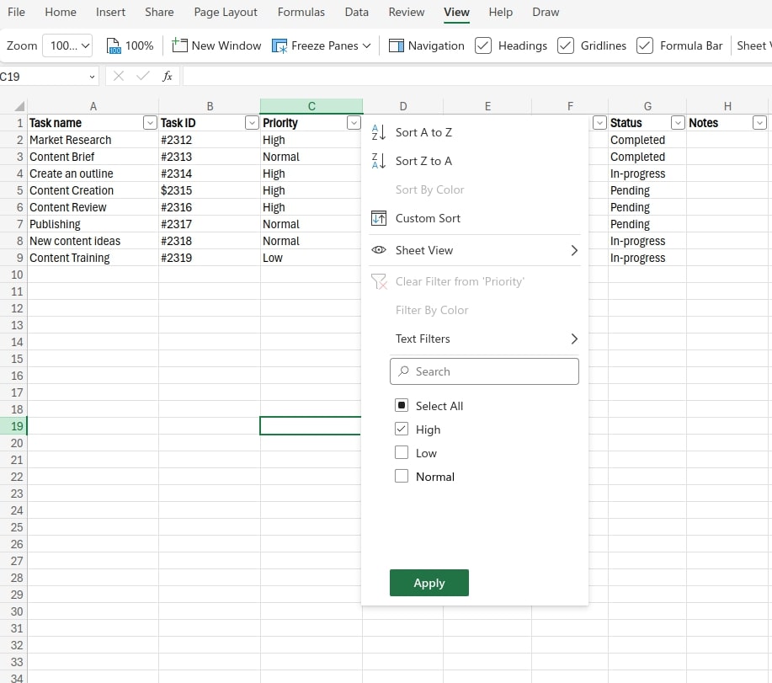
Task: Click the Apply filter button
Action: click(429, 583)
